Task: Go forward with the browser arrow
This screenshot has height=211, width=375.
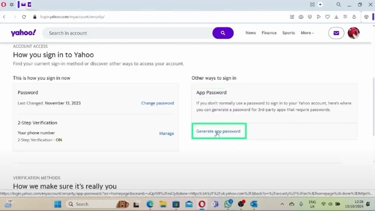Action: coord(15,17)
